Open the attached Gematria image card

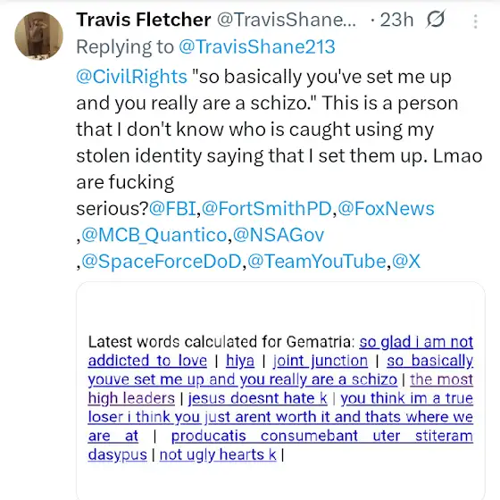[280, 391]
